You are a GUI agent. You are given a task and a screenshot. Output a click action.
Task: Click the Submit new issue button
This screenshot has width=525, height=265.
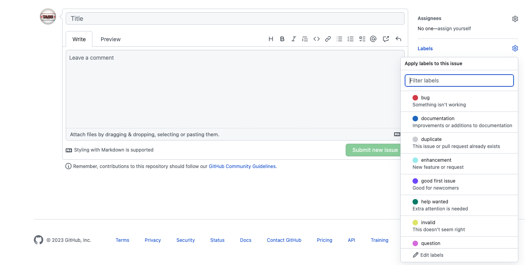(374, 150)
